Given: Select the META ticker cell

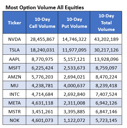Looking at the screenshot, I should tap(15, 103).
